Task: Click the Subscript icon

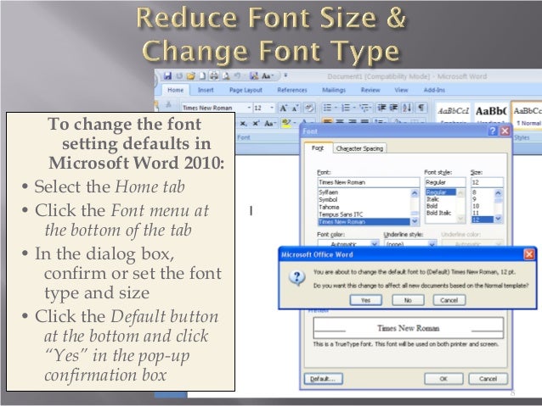Action: coord(244,123)
